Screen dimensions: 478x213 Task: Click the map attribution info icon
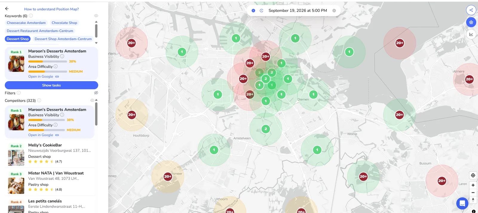[x=474, y=211]
